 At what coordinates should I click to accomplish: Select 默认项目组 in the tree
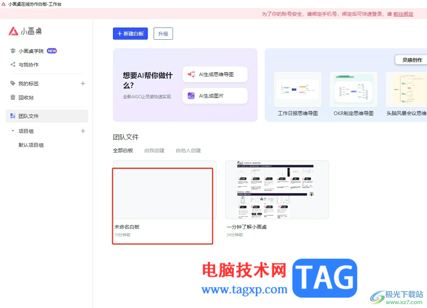31,145
